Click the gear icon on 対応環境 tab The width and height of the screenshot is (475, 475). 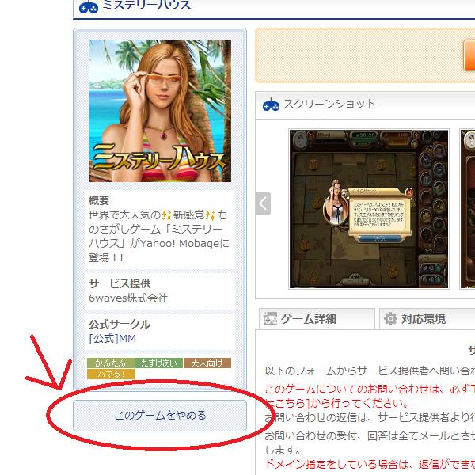pyautogui.click(x=390, y=319)
